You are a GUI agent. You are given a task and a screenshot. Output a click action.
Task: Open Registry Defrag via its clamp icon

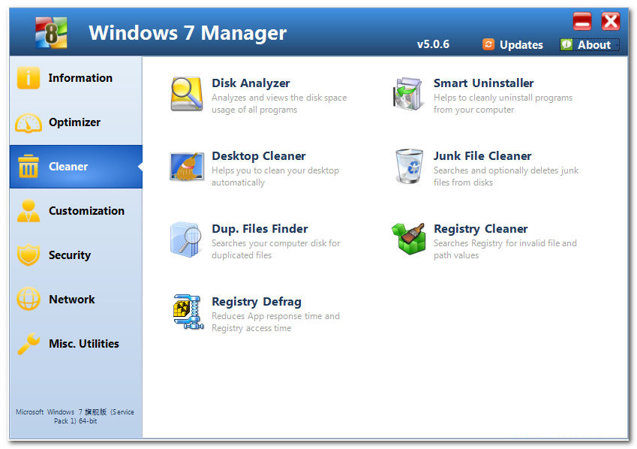coord(188,312)
